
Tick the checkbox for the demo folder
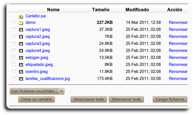pos(13,22)
